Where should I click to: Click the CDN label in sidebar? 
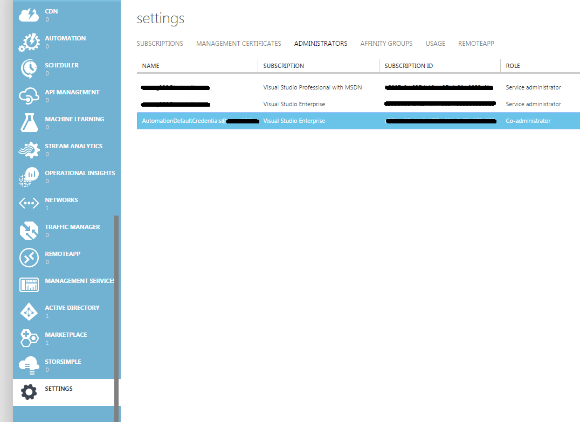(x=51, y=11)
